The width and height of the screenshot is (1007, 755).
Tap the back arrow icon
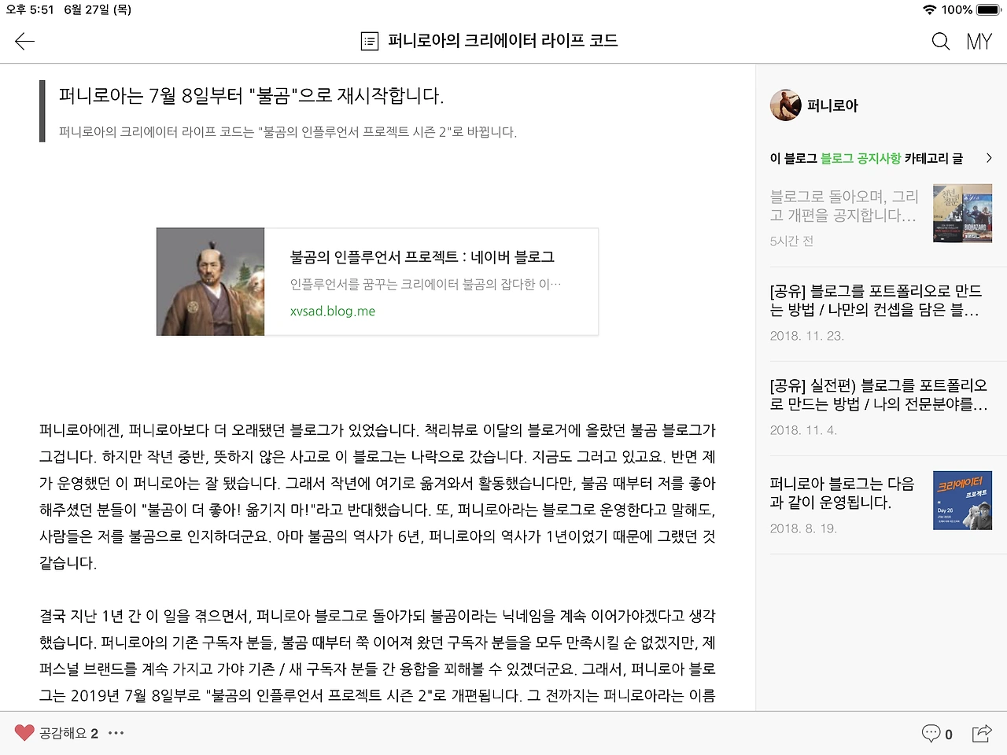click(x=24, y=41)
